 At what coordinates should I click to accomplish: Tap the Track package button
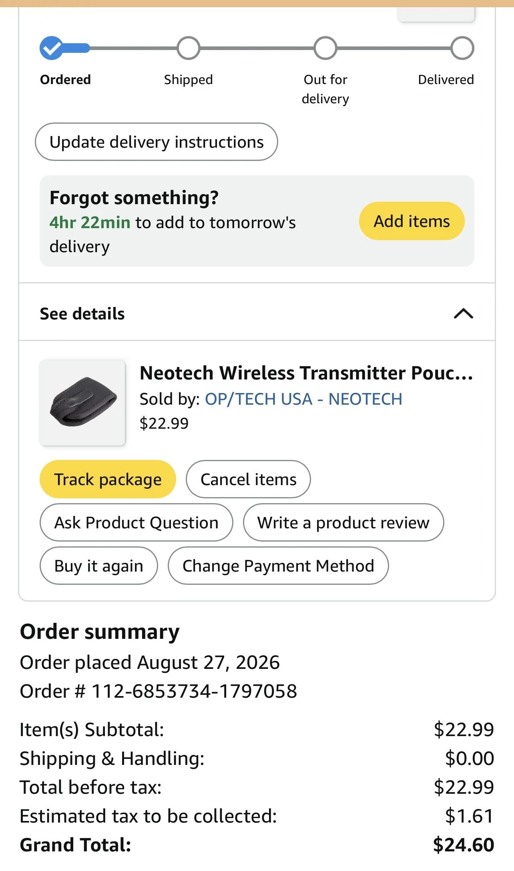point(108,479)
